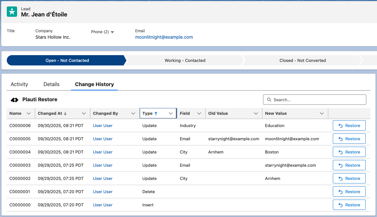This screenshot has width=377, height=217.
Task: Click the Old Value column header
Action: [x=218, y=113]
